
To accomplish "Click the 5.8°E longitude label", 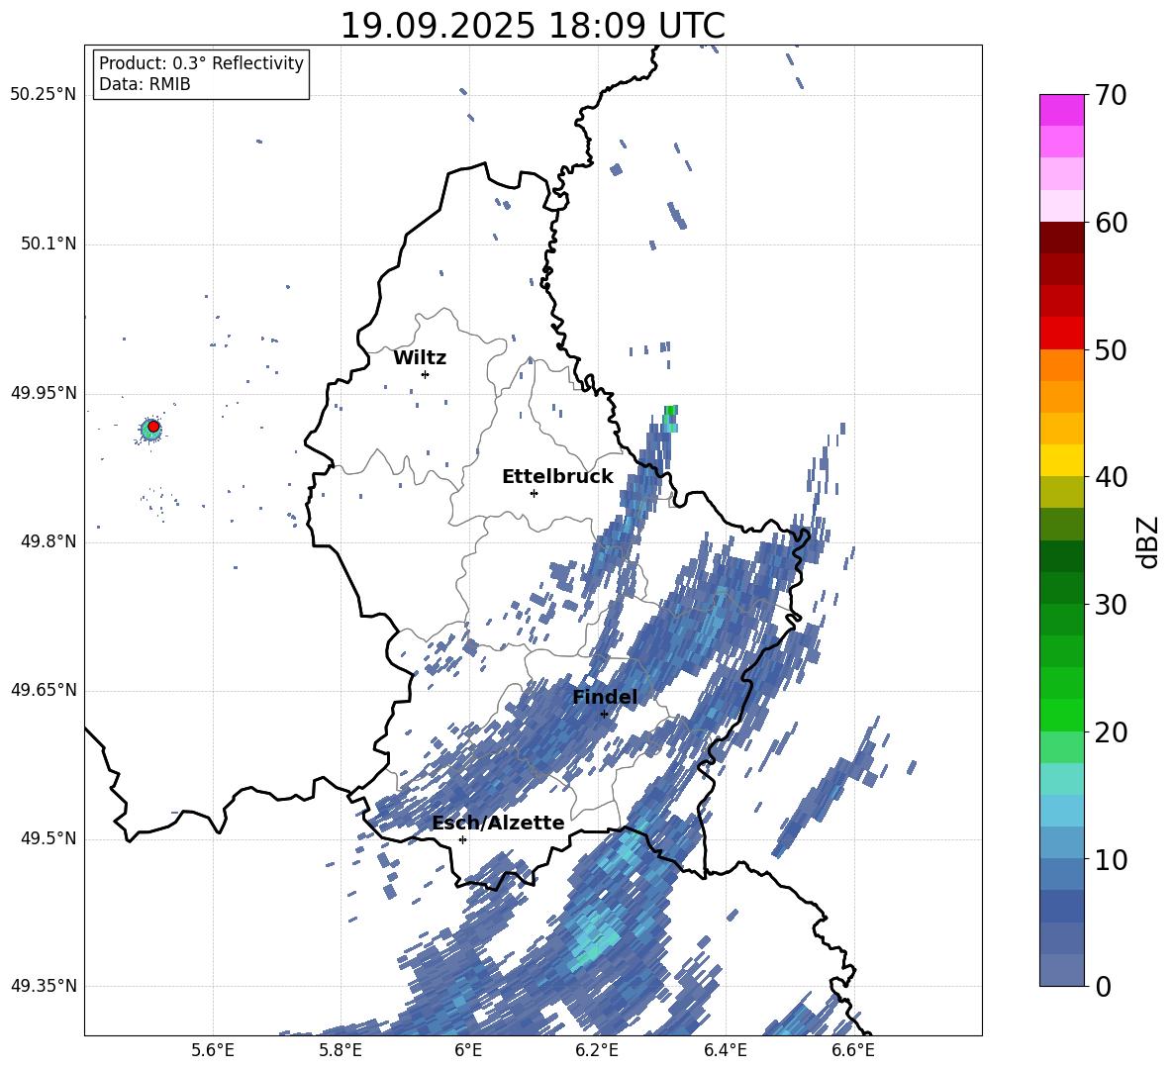I will point(341,1050).
